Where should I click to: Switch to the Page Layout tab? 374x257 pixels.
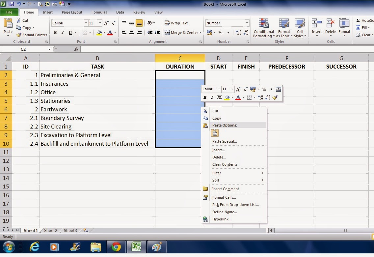point(72,12)
